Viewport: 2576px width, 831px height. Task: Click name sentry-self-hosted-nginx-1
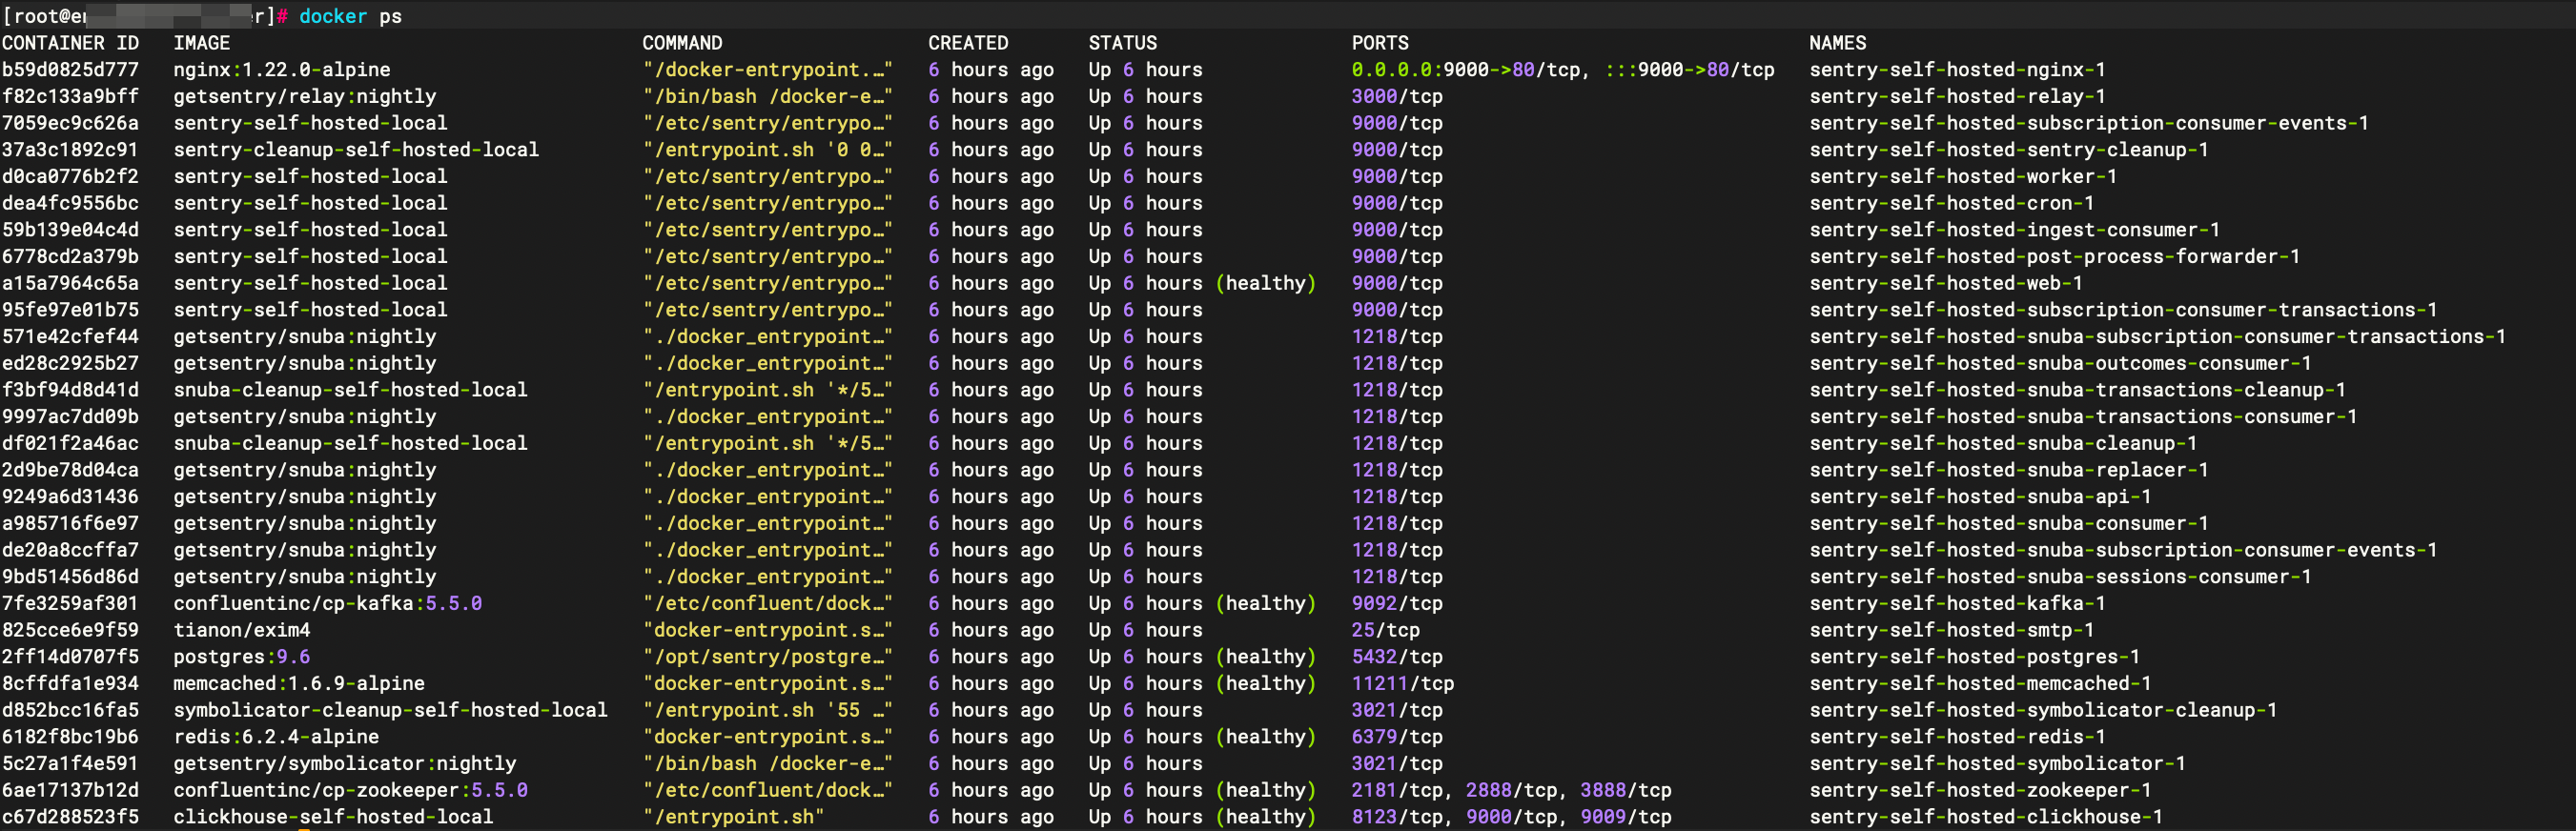tap(1957, 70)
